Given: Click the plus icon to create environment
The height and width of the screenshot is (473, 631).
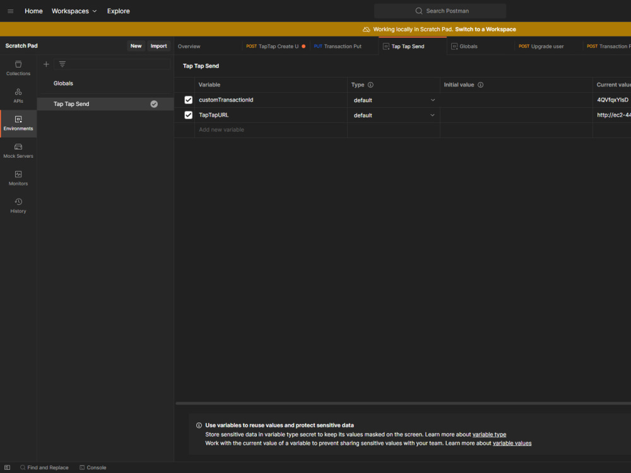Looking at the screenshot, I should click(46, 64).
